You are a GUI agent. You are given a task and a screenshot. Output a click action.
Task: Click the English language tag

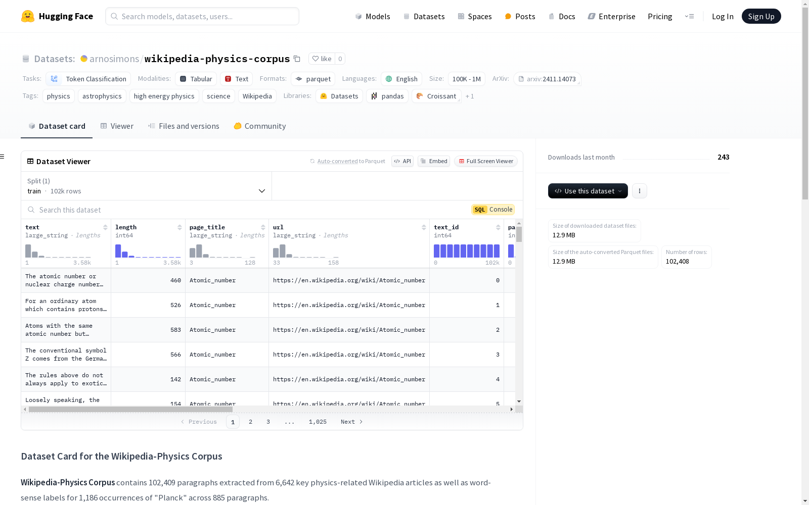click(401, 79)
